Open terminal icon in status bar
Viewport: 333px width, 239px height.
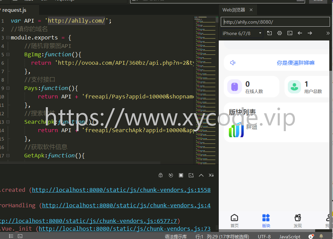tap(20, 236)
